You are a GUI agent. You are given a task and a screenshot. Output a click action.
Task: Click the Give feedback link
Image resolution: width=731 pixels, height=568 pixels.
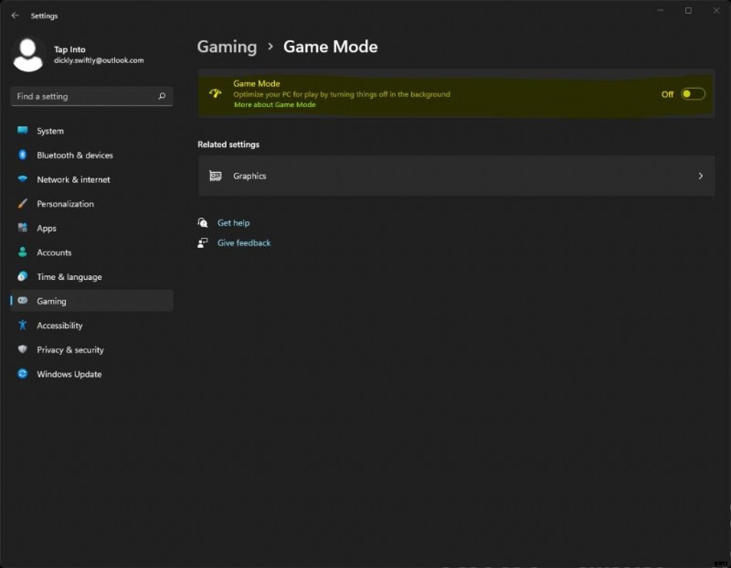click(x=244, y=242)
